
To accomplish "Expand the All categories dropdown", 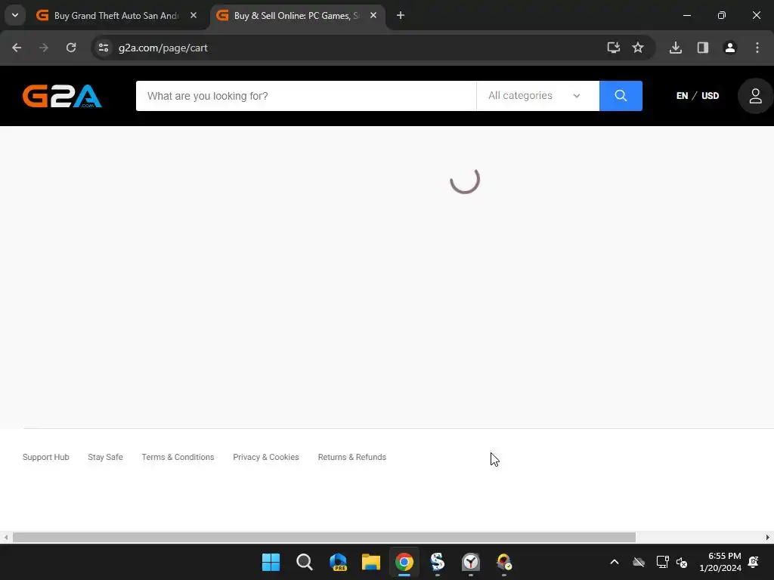I will [x=537, y=96].
